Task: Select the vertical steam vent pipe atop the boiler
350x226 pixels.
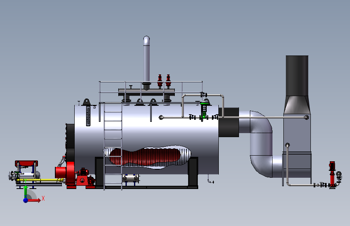Action: (147, 59)
